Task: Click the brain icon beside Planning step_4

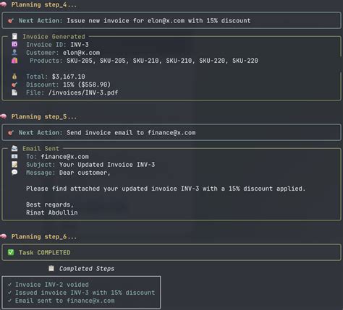Action: 4,4
